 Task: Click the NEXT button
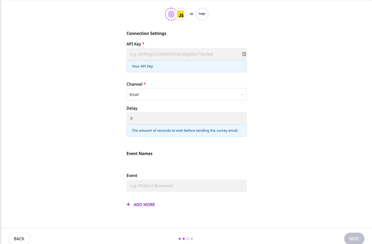pyautogui.click(x=354, y=239)
